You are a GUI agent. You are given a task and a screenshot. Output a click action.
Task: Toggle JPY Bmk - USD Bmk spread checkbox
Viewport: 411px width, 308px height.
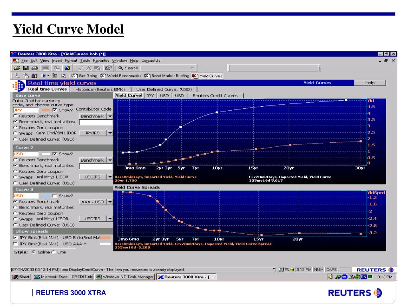tap(15, 237)
